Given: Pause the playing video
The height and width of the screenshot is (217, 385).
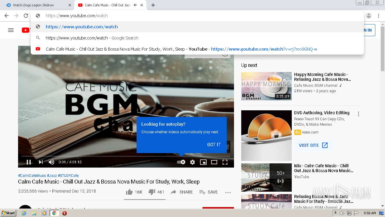Looking at the screenshot, I should (x=29, y=162).
